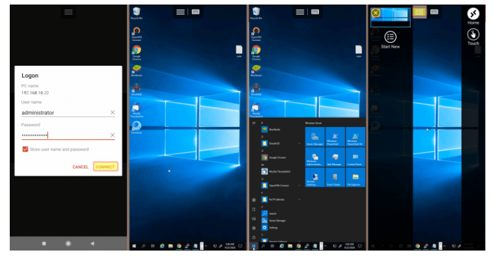This screenshot has width=498, height=259.
Task: Show the keyboard in the fourth panel
Action: (434, 12)
